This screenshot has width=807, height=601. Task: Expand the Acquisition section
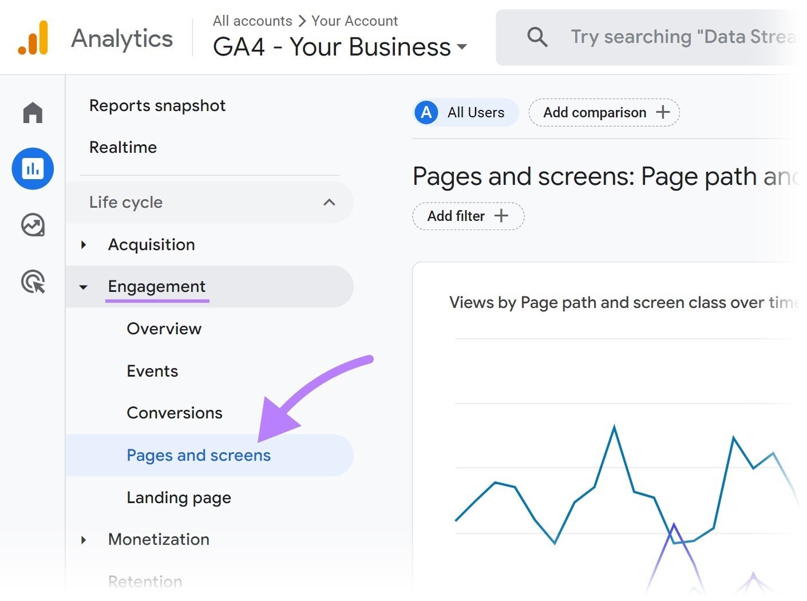84,244
